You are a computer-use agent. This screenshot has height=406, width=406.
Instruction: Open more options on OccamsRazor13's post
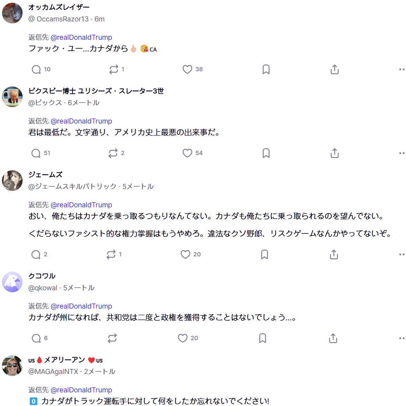(402, 69)
